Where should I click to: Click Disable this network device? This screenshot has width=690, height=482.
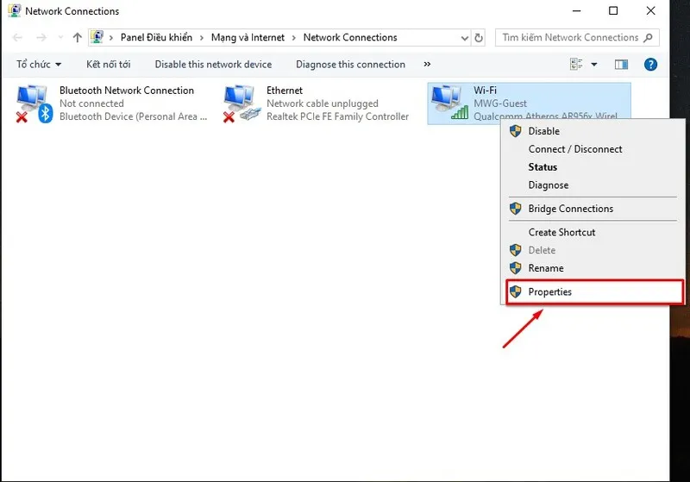[x=213, y=65]
